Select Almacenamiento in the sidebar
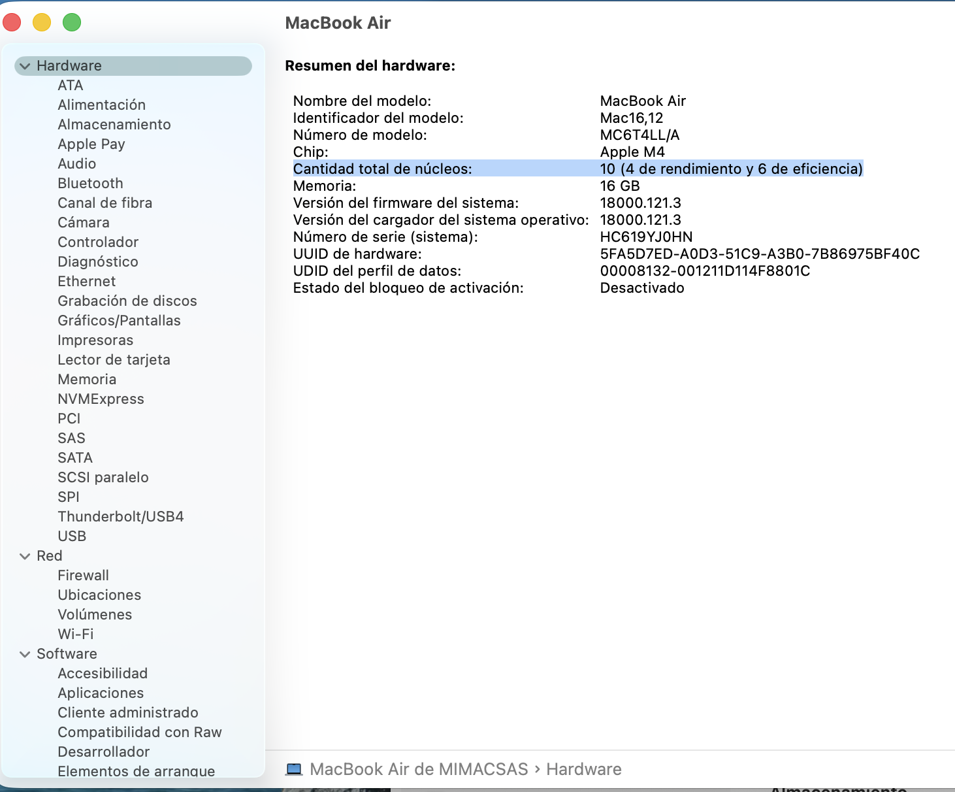Image resolution: width=955 pixels, height=792 pixels. (114, 125)
